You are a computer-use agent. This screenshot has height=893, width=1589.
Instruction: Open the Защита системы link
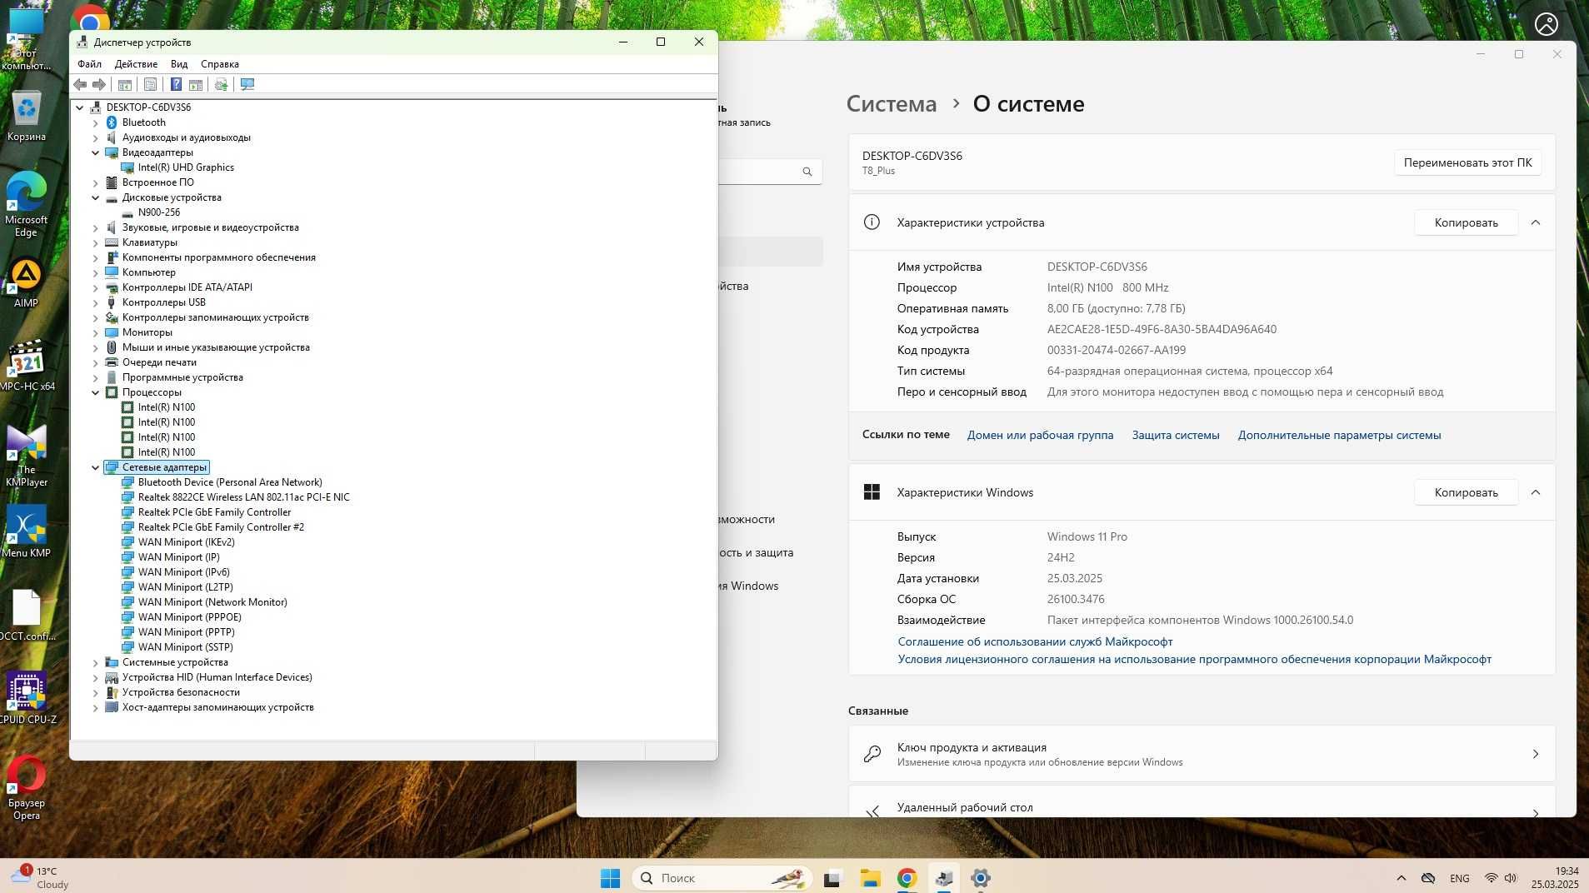point(1175,435)
